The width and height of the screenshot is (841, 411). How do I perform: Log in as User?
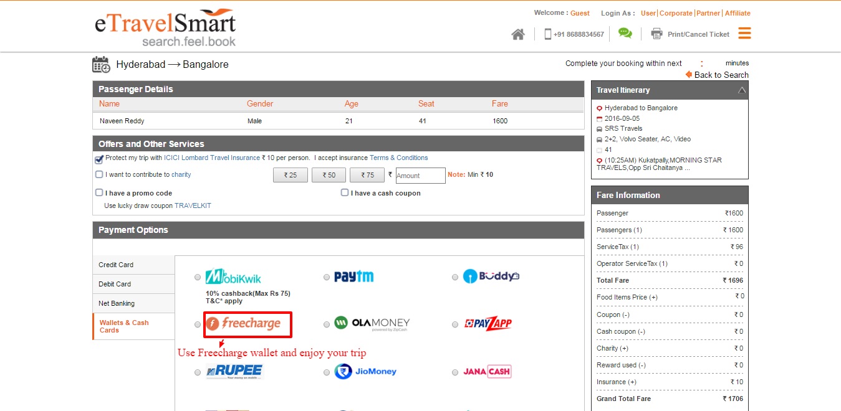[648, 13]
